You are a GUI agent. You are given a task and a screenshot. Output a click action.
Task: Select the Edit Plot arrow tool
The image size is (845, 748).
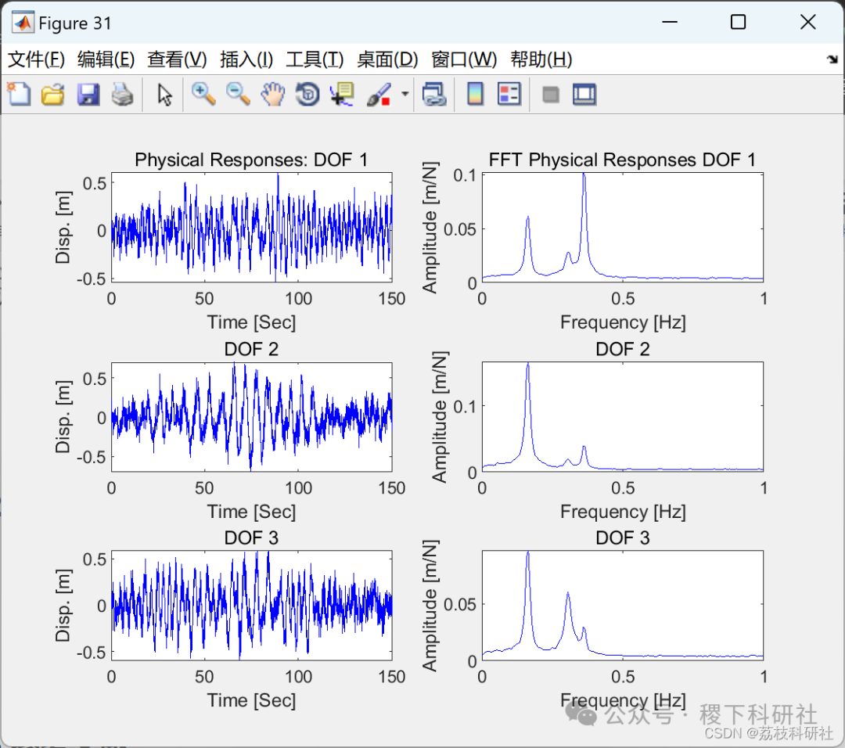coord(164,95)
